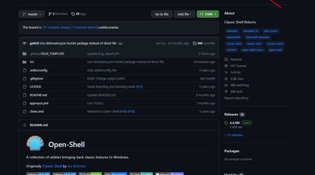Open the Src folder name

32,62
